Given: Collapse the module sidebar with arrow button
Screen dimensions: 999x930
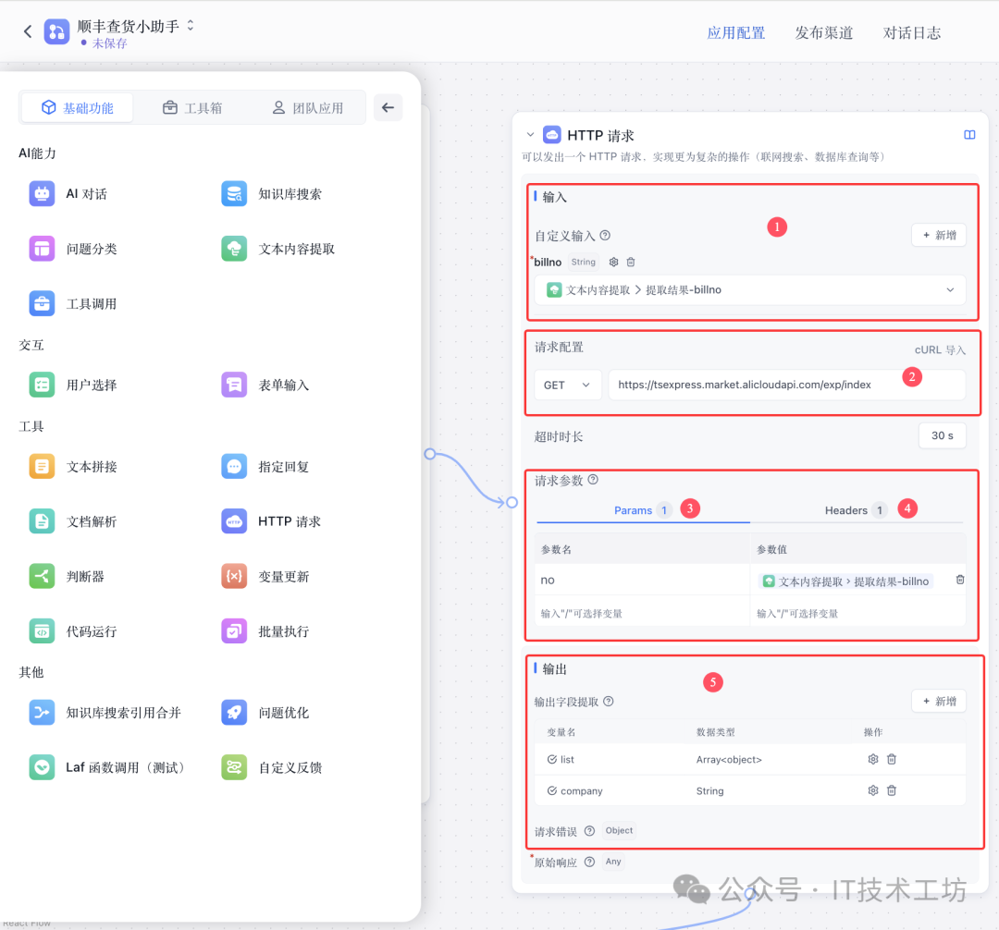Looking at the screenshot, I should click(388, 107).
